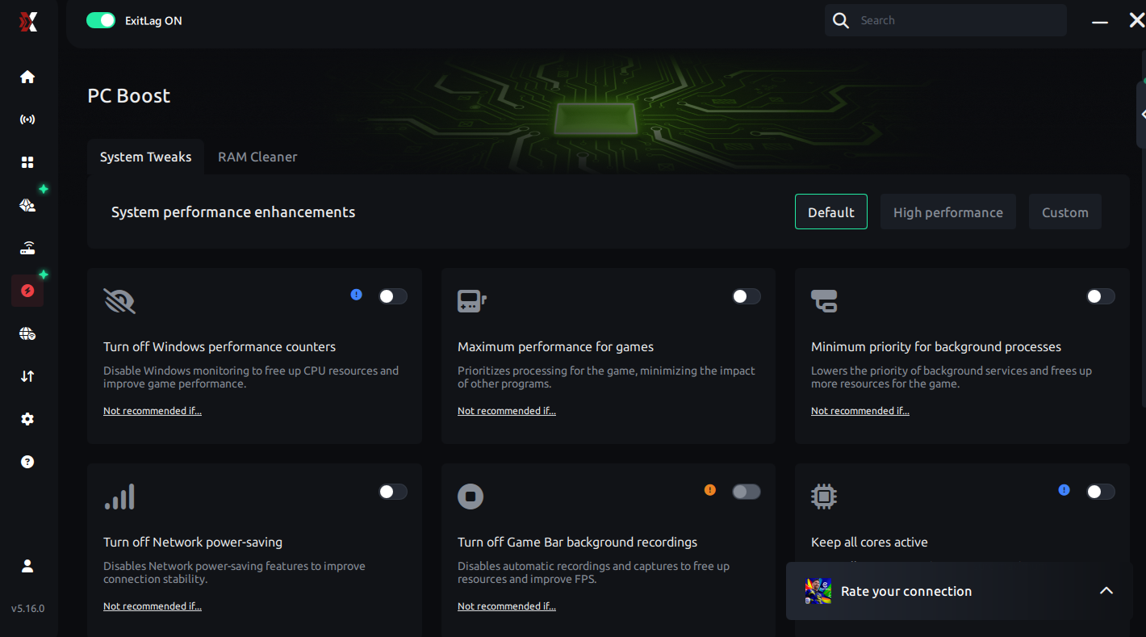Go to Home in the sidebar
Image resolution: width=1146 pixels, height=637 pixels.
point(27,77)
